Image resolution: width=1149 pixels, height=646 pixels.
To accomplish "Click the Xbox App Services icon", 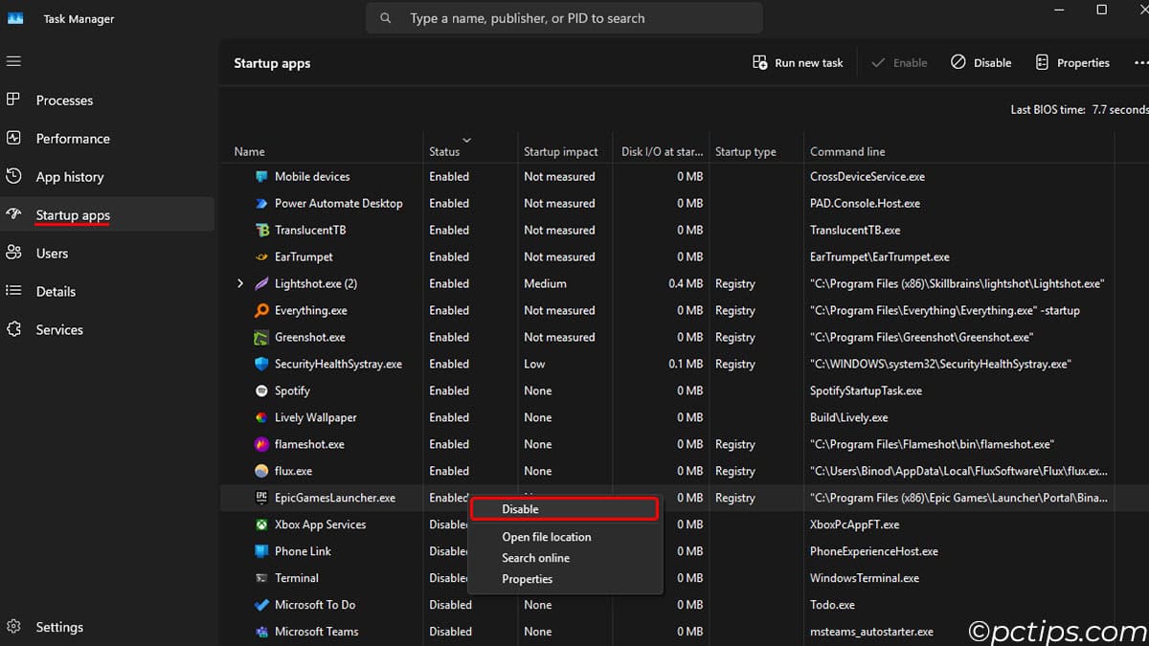I will (x=261, y=524).
